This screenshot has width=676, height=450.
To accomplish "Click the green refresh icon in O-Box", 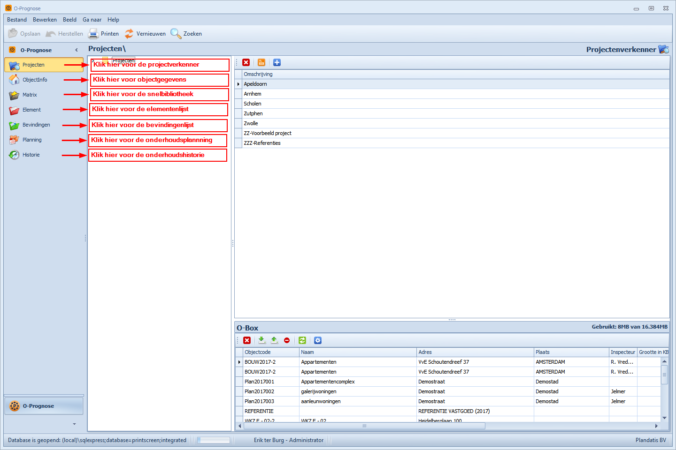I will pos(302,340).
